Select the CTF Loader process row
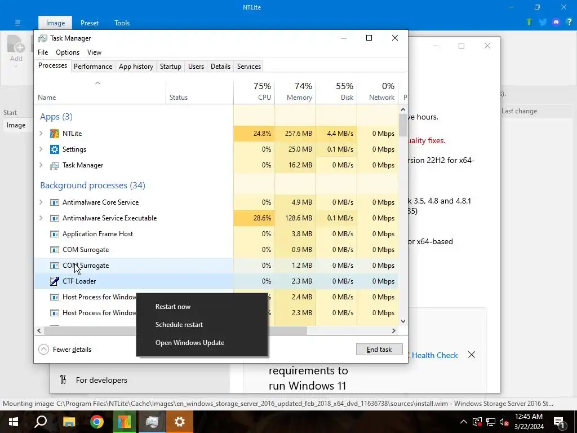 [216, 281]
